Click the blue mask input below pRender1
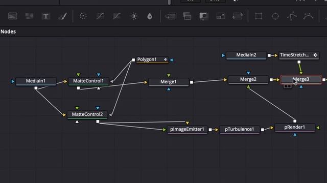This screenshot has height=183, width=327. coord(295,135)
